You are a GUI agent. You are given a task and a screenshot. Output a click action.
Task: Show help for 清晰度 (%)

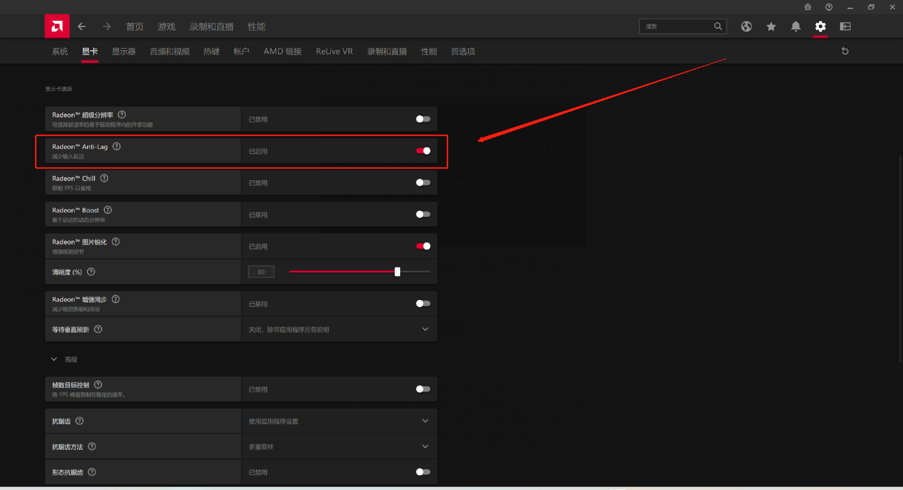tap(91, 272)
